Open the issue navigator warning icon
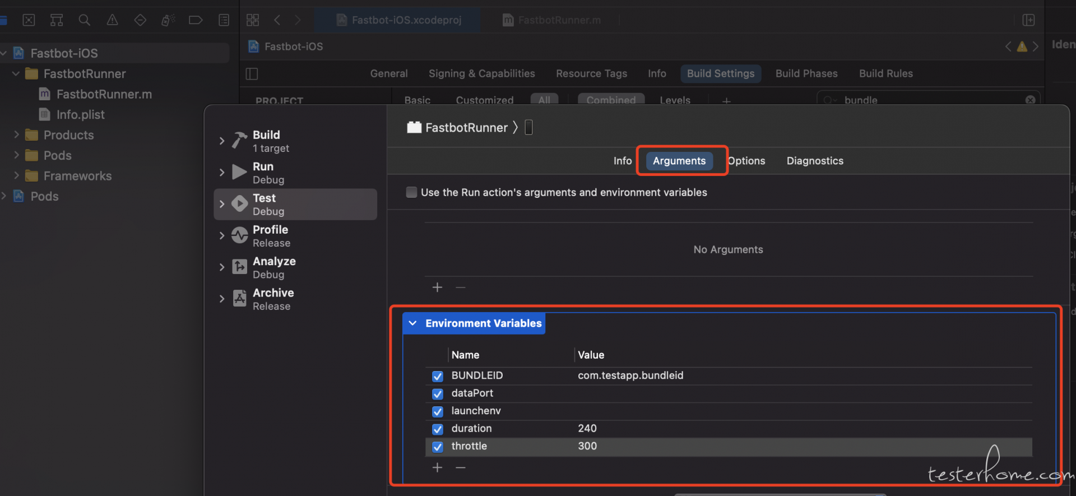The image size is (1076, 496). point(112,20)
